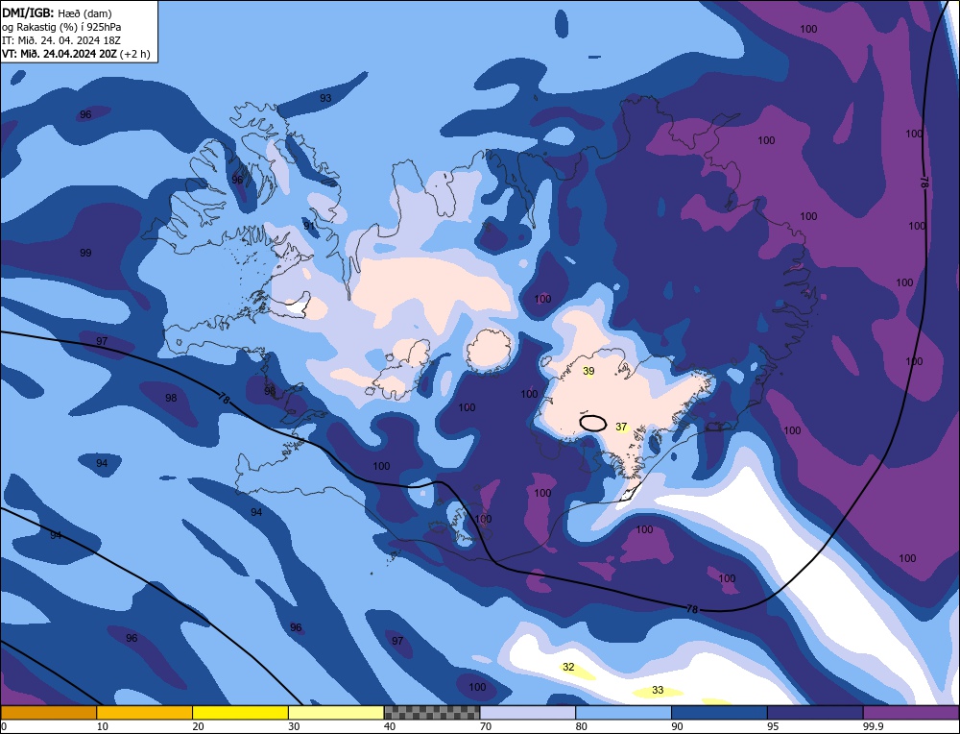Select the bright yellow 20–30 legend swatch

[240, 713]
